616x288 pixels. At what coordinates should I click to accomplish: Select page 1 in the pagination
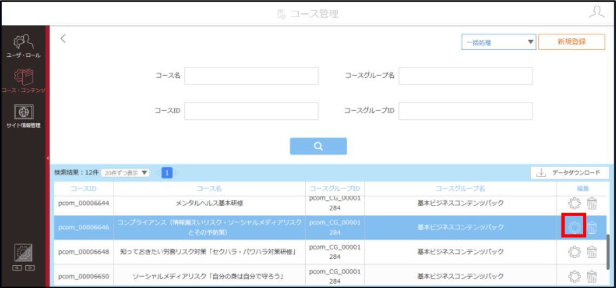[167, 173]
